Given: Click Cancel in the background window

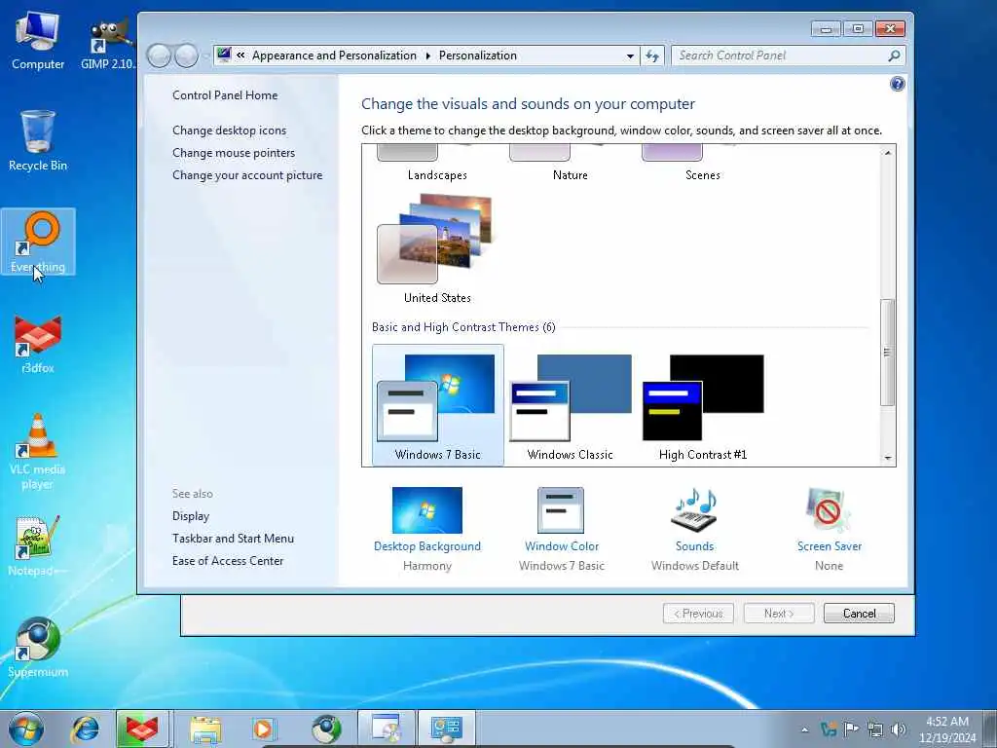Looking at the screenshot, I should coord(859,614).
